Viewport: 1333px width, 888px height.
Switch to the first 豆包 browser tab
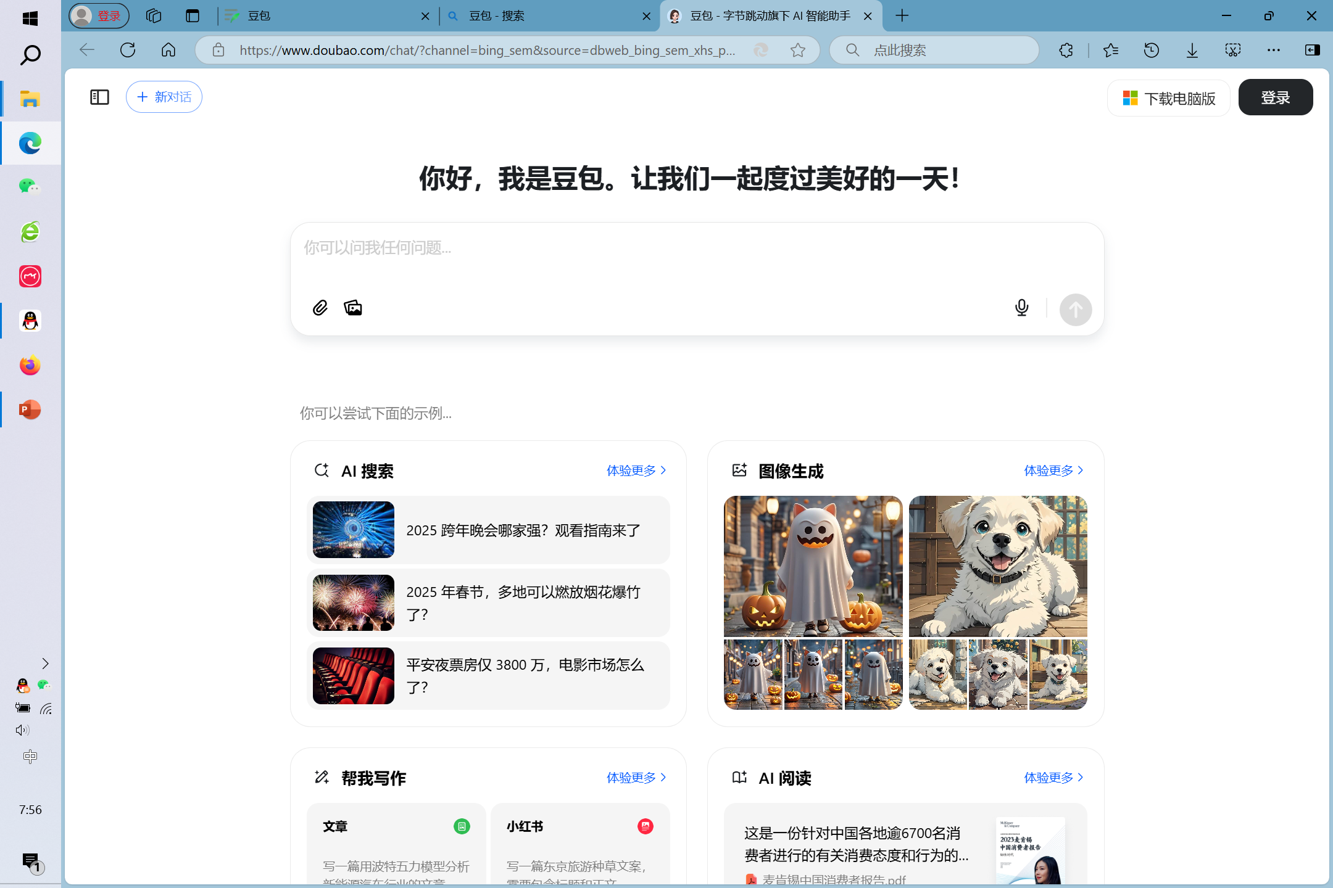(x=328, y=16)
